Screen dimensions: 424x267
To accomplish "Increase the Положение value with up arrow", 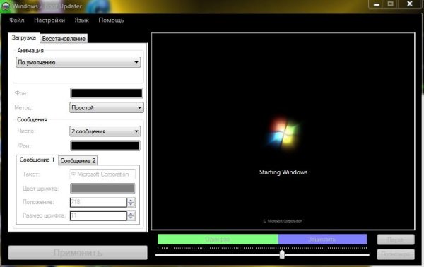I will (x=131, y=200).
